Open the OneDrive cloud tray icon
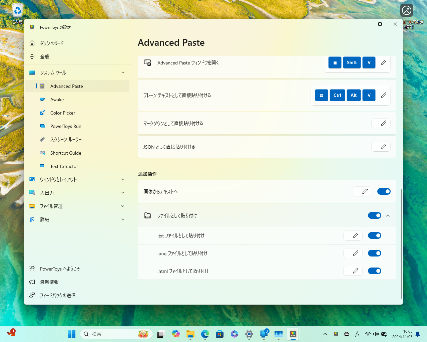This screenshot has width=427, height=342. [347, 334]
